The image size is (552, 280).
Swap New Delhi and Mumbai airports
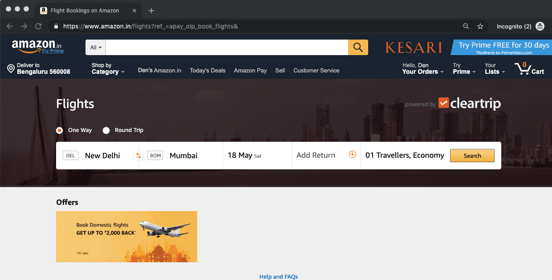tap(138, 156)
